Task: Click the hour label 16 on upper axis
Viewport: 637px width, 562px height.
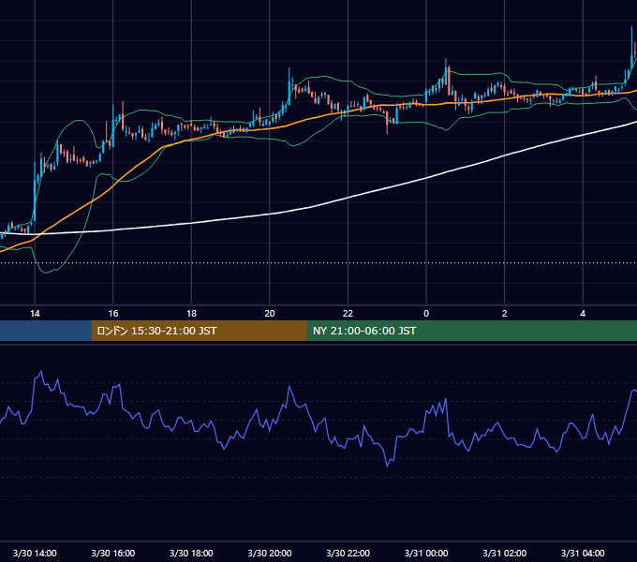Action: coord(113,314)
